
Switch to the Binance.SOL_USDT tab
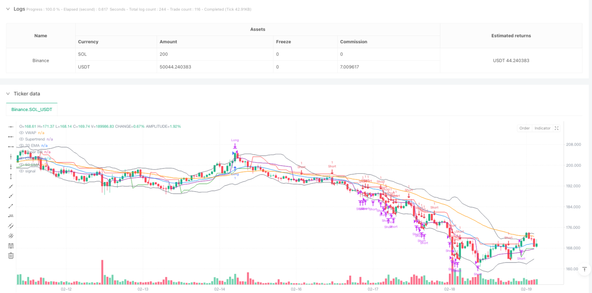click(x=32, y=110)
